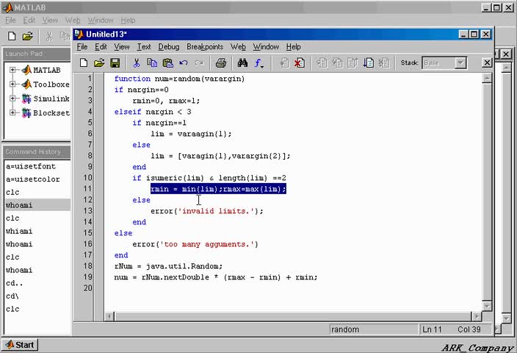This screenshot has width=517, height=353.
Task: Select 'whiami' in Command History
Action: click(19, 231)
